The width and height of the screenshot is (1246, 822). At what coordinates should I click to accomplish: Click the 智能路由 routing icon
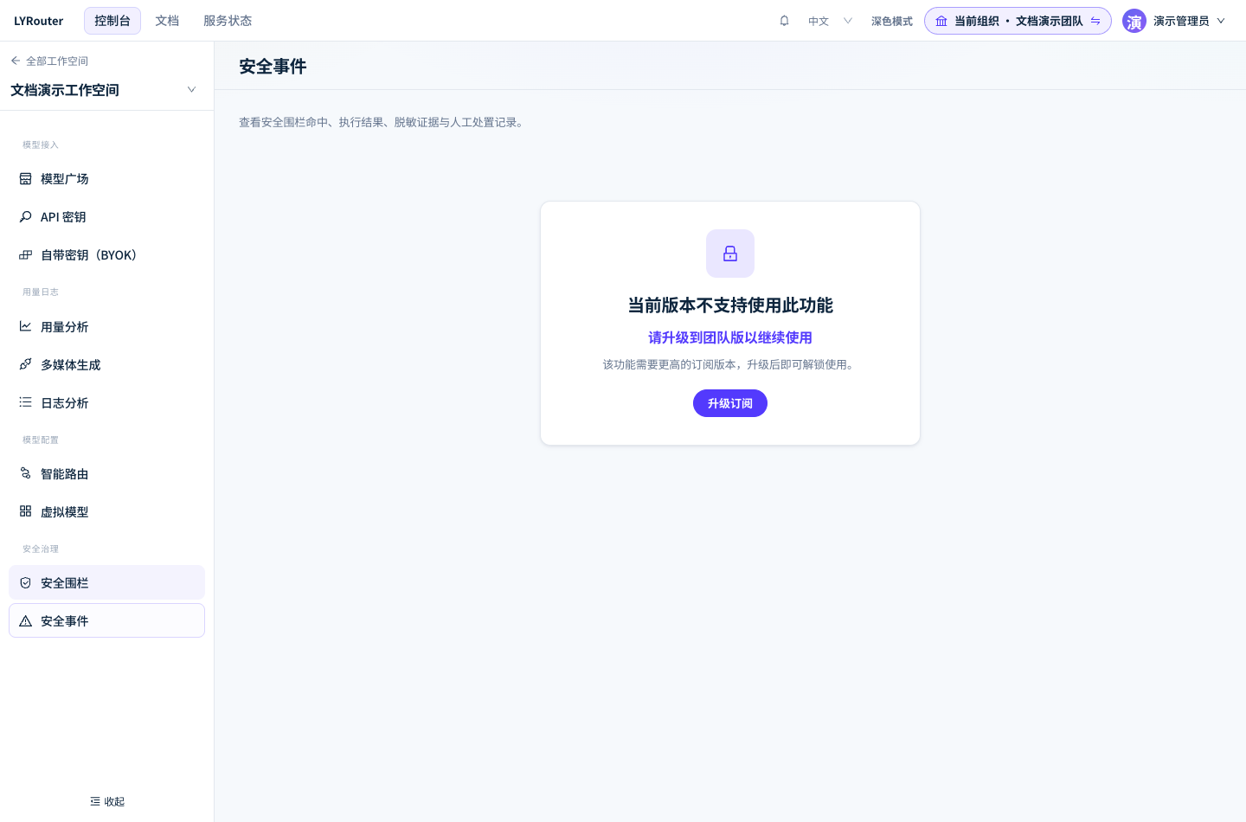(x=26, y=474)
